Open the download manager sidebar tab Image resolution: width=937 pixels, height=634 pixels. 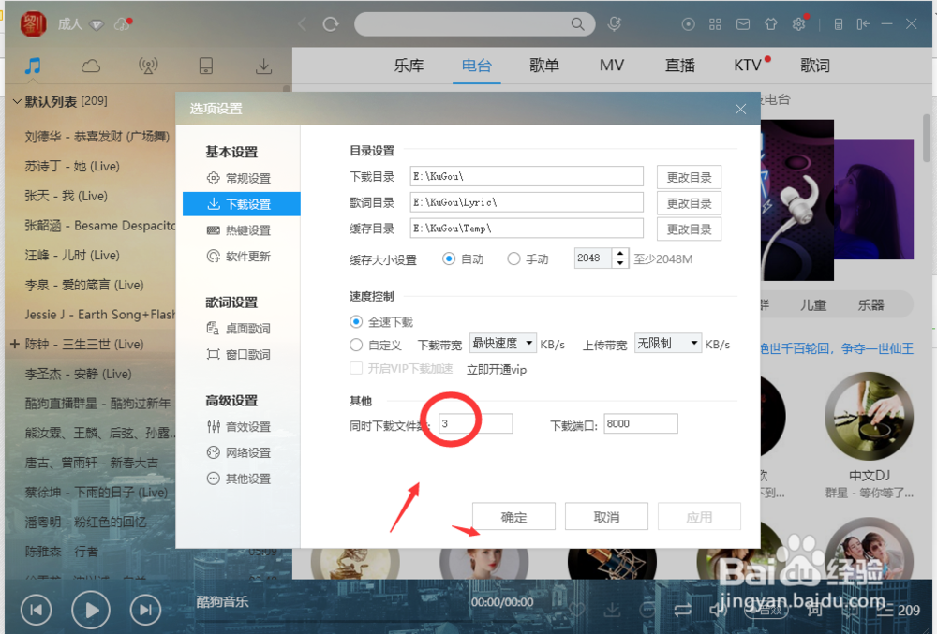click(263, 66)
